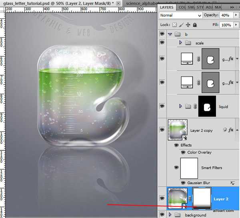
Task: Select first gradient layer thumbnail
Action: (187, 59)
